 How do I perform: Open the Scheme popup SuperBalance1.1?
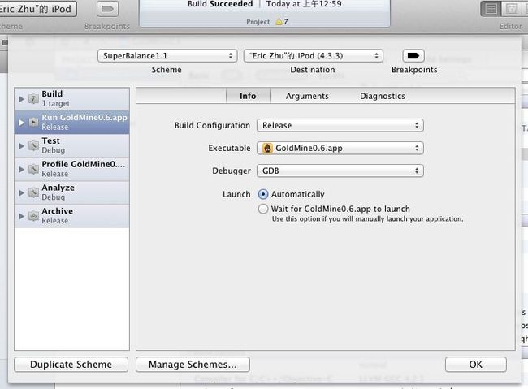point(167,56)
